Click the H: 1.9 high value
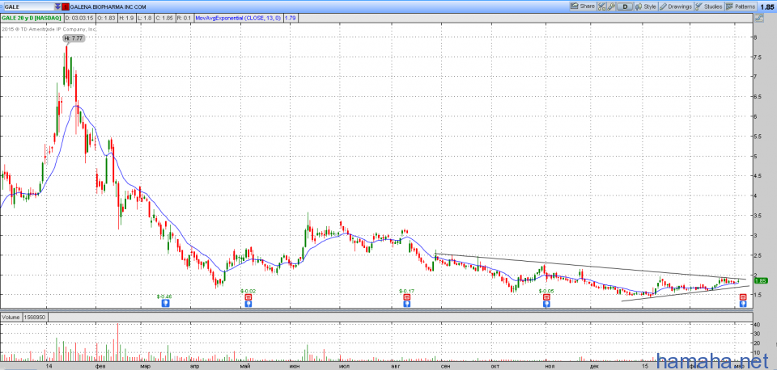 coord(126,18)
